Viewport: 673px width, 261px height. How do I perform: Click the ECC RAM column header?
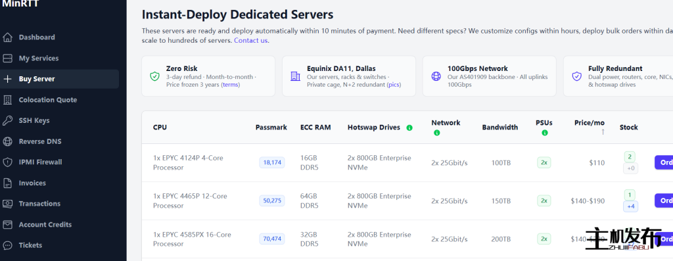(315, 128)
